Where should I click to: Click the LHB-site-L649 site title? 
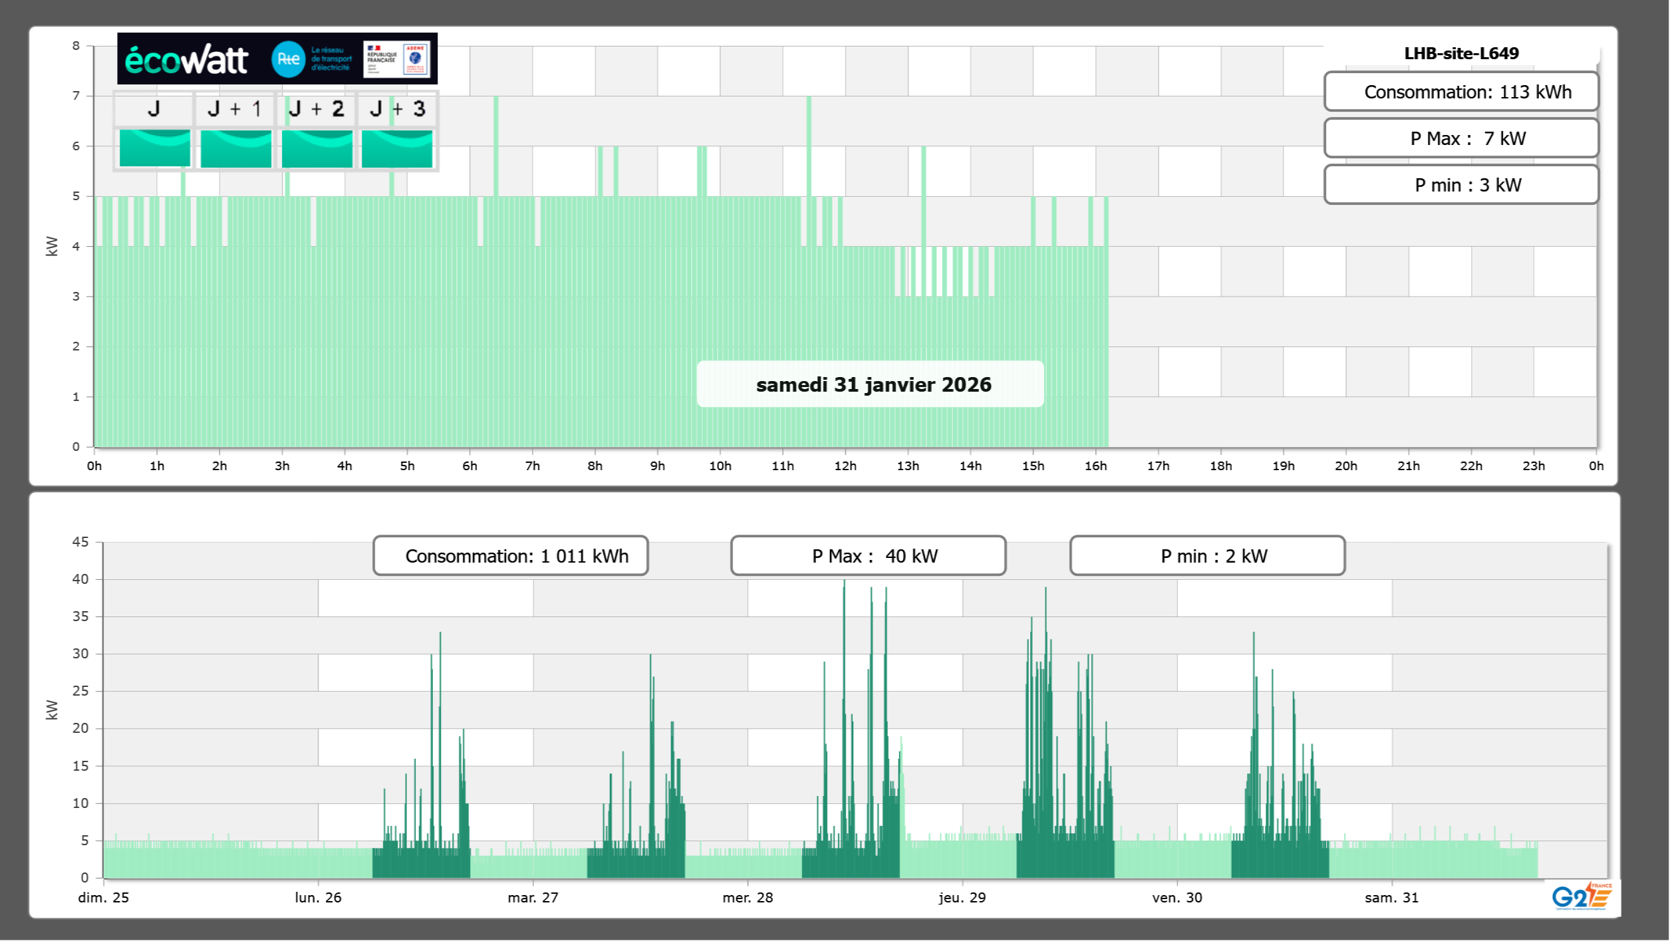tap(1461, 53)
